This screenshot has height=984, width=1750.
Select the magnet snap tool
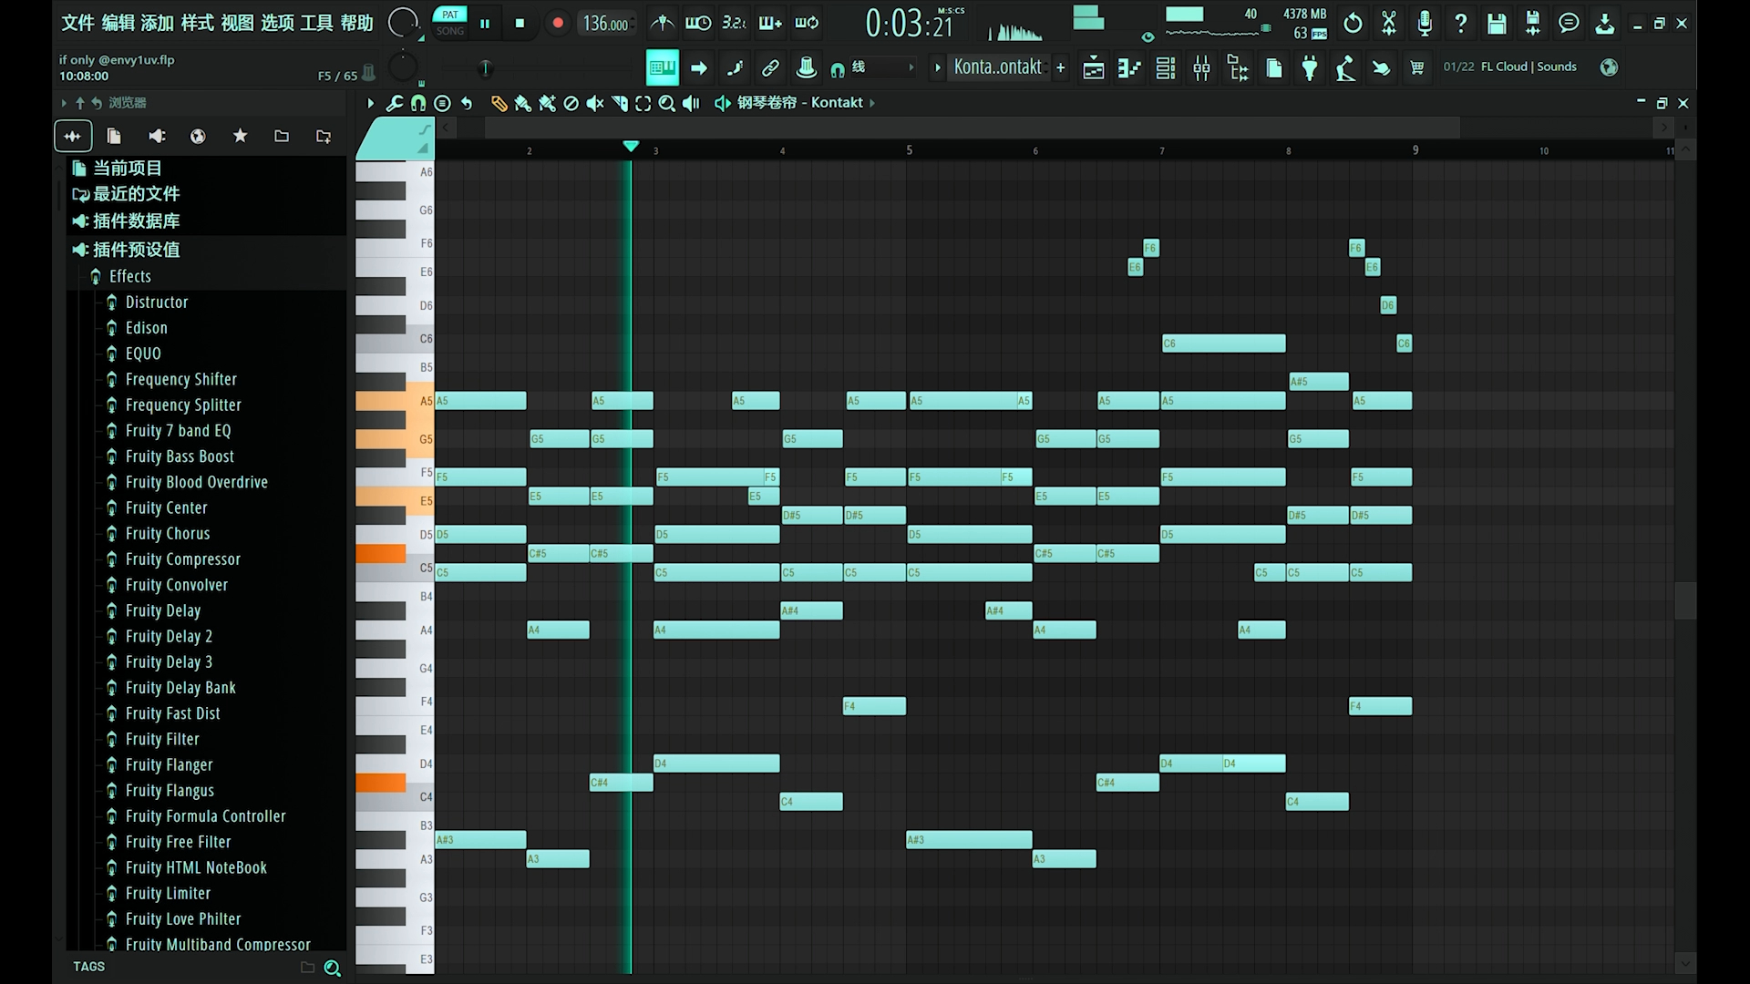click(x=419, y=102)
